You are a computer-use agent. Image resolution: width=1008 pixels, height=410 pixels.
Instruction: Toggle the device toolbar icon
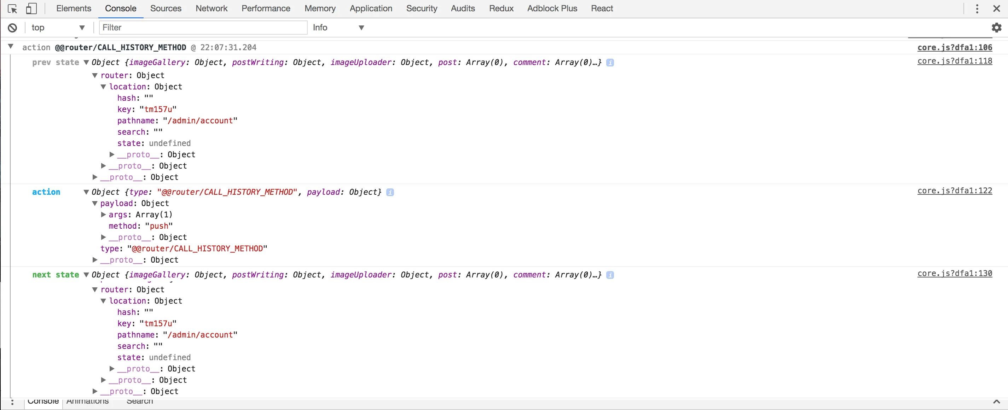point(31,8)
